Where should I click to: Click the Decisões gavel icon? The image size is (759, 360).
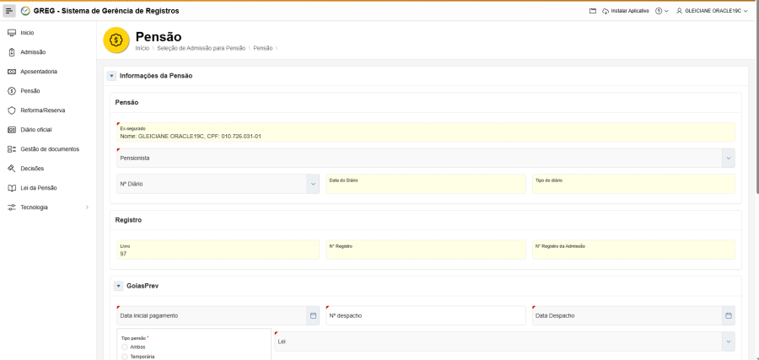[x=12, y=169]
